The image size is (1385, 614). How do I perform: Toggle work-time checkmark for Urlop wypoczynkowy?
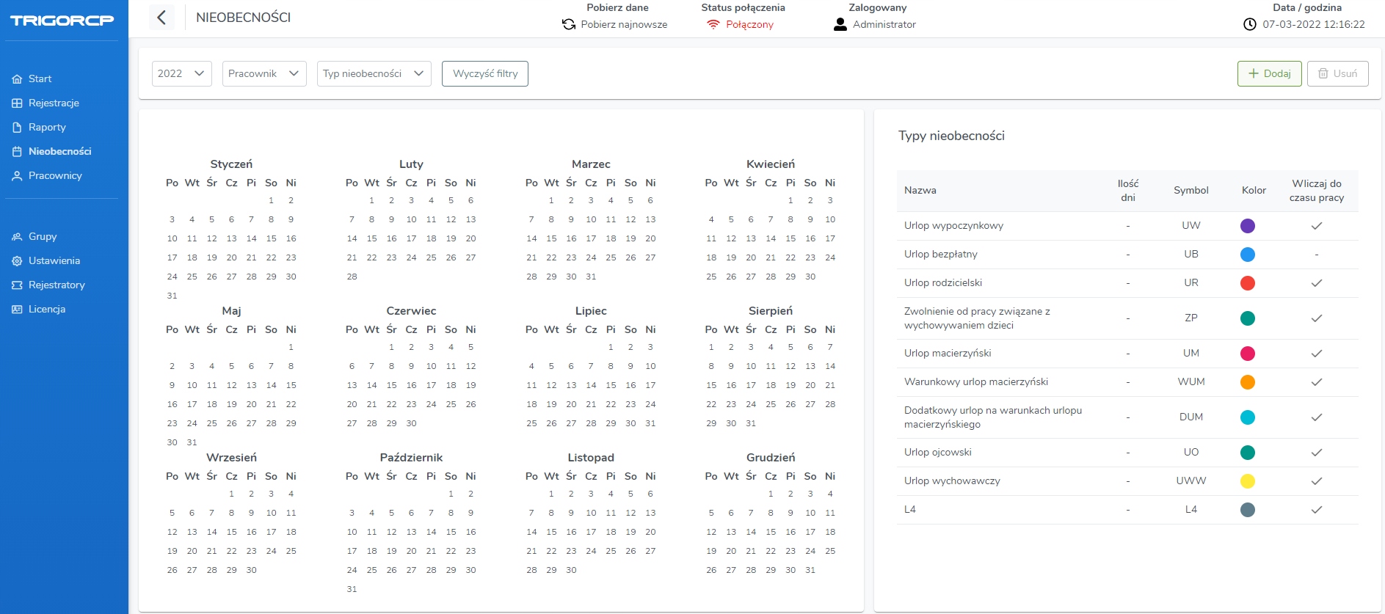(x=1317, y=226)
